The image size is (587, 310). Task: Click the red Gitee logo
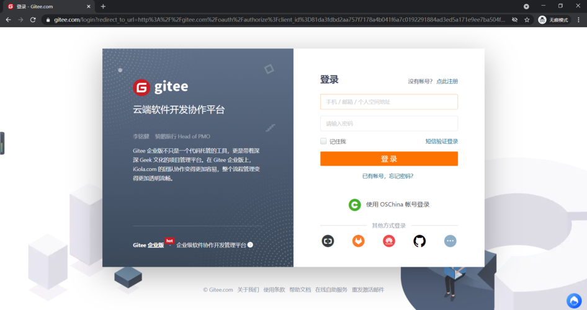pyautogui.click(x=141, y=87)
